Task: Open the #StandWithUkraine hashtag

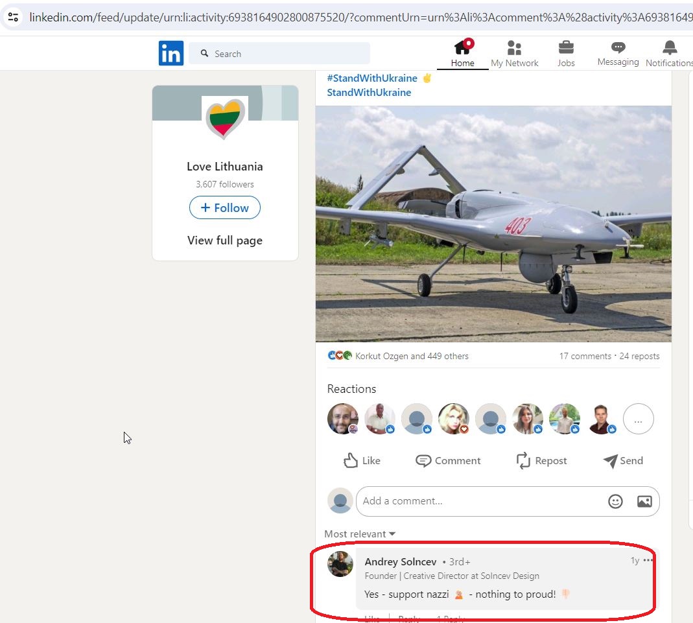Action: pyautogui.click(x=372, y=78)
